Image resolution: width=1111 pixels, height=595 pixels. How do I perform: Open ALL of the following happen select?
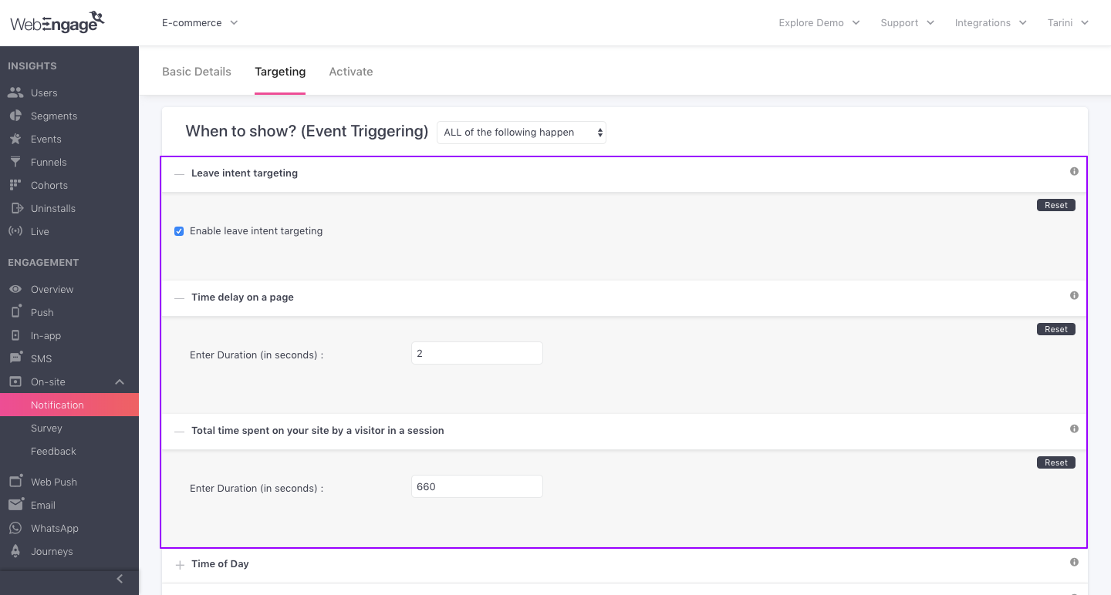(x=522, y=133)
